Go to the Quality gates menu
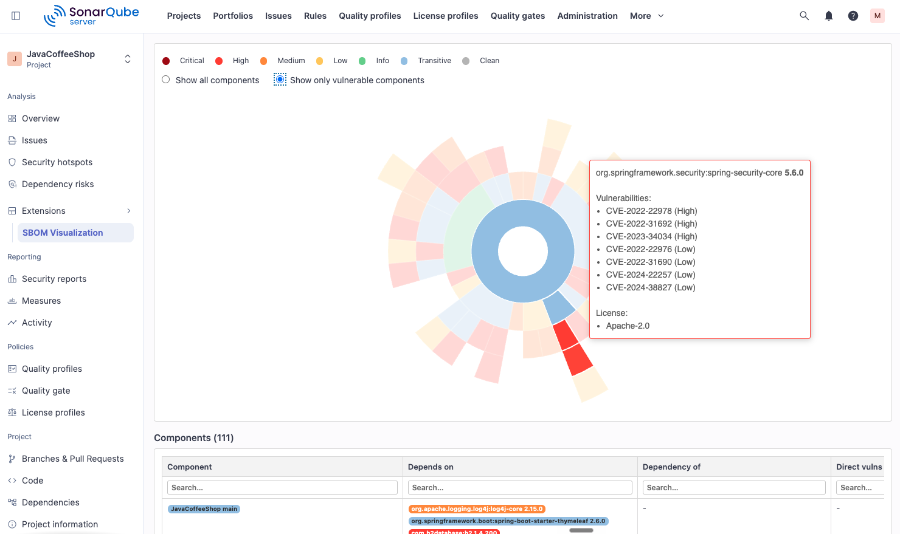Viewport: 900px width, 534px height. (517, 16)
